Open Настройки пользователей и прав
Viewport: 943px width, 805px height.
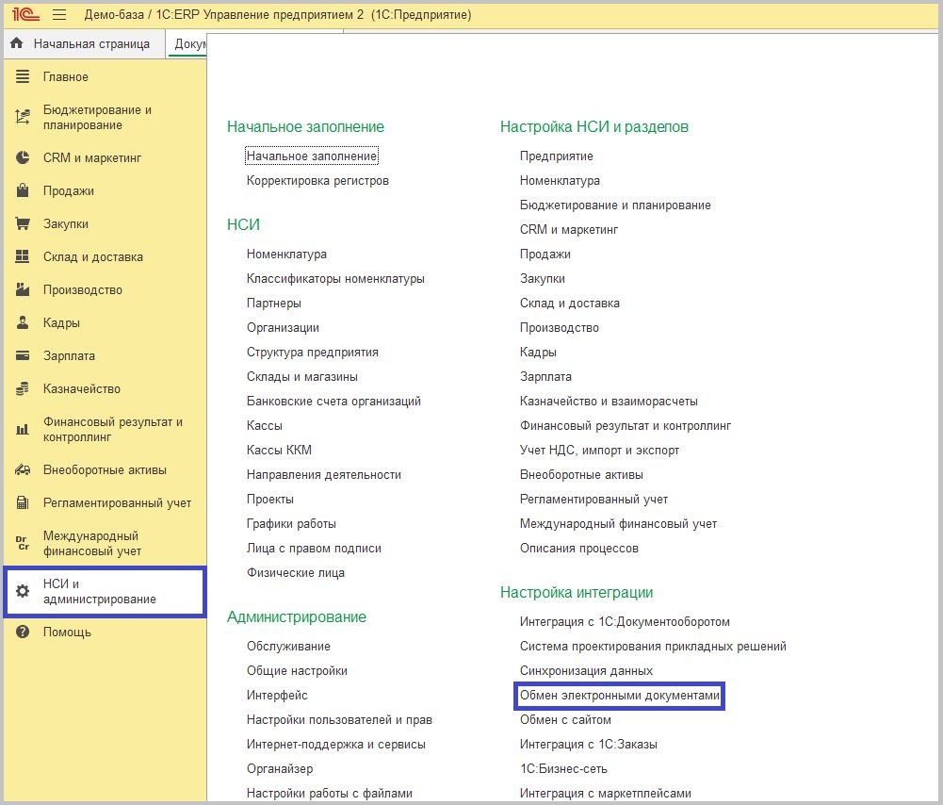(x=339, y=720)
